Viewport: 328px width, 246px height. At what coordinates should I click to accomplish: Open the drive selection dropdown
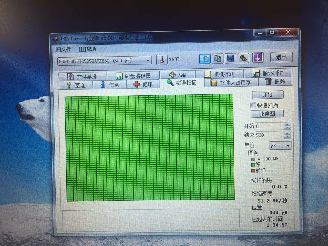click(104, 61)
